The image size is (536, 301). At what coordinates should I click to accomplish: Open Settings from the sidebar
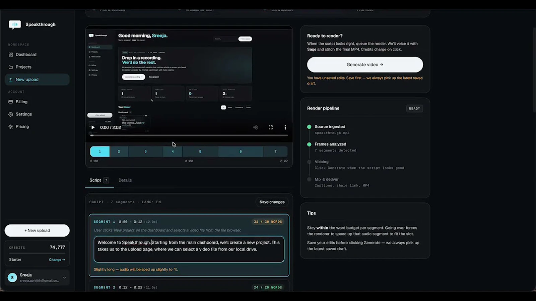(37, 114)
